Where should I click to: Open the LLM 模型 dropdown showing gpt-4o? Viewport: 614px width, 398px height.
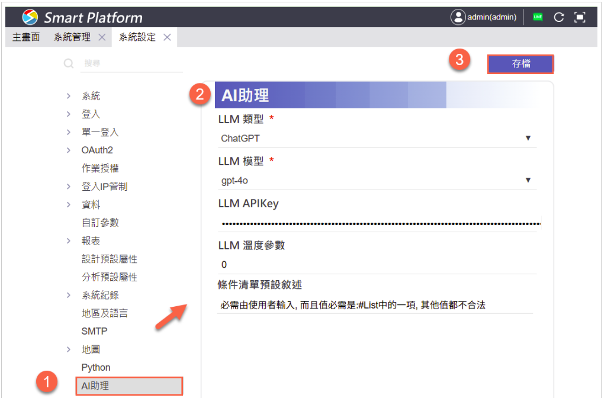[x=528, y=179]
